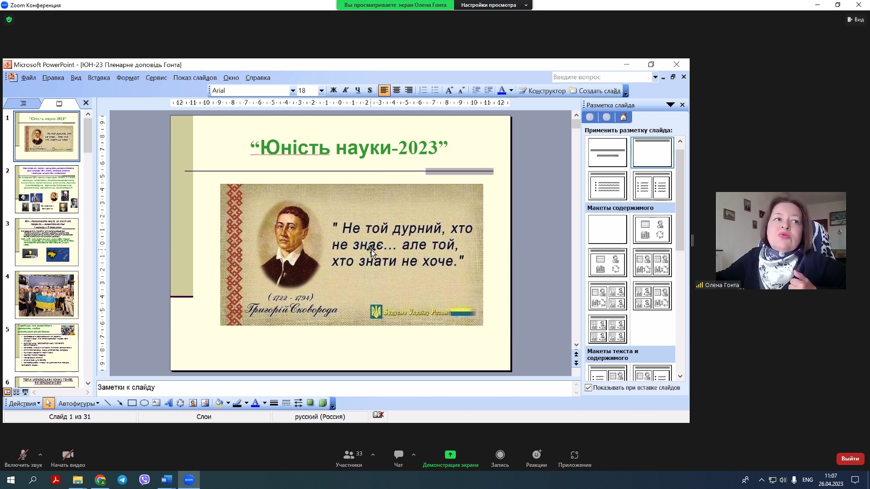Expand the font size 18 dropdown
The height and width of the screenshot is (489, 870).
(321, 91)
